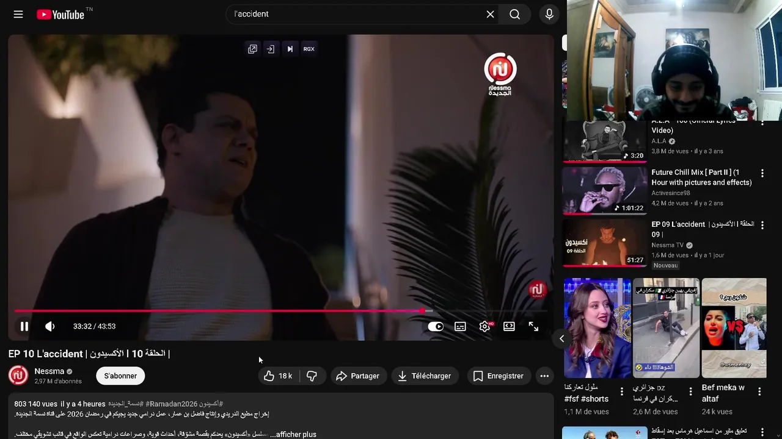Open the #fsf #shorts short thumbnail
782x439 pixels.
pos(597,328)
